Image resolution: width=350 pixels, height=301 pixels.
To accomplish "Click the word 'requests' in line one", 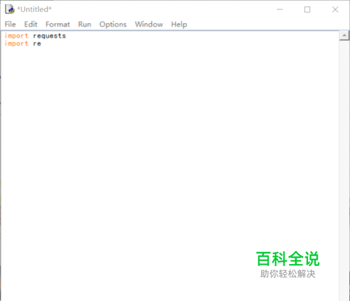I will [x=50, y=36].
